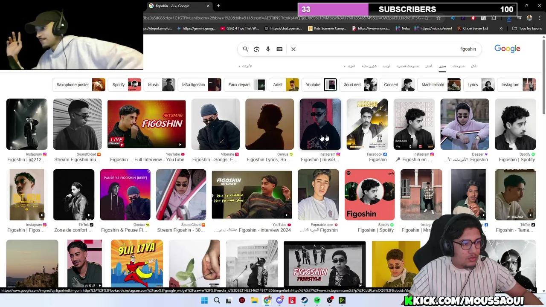The width and height of the screenshot is (546, 307).
Task: Open the SoundCloud Stream Figoshin portrait thumbnail
Action: pyautogui.click(x=78, y=124)
